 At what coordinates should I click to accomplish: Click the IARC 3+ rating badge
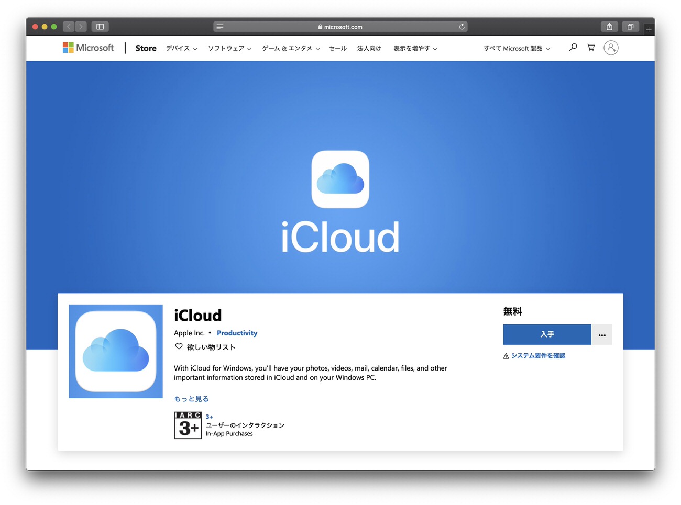188,425
